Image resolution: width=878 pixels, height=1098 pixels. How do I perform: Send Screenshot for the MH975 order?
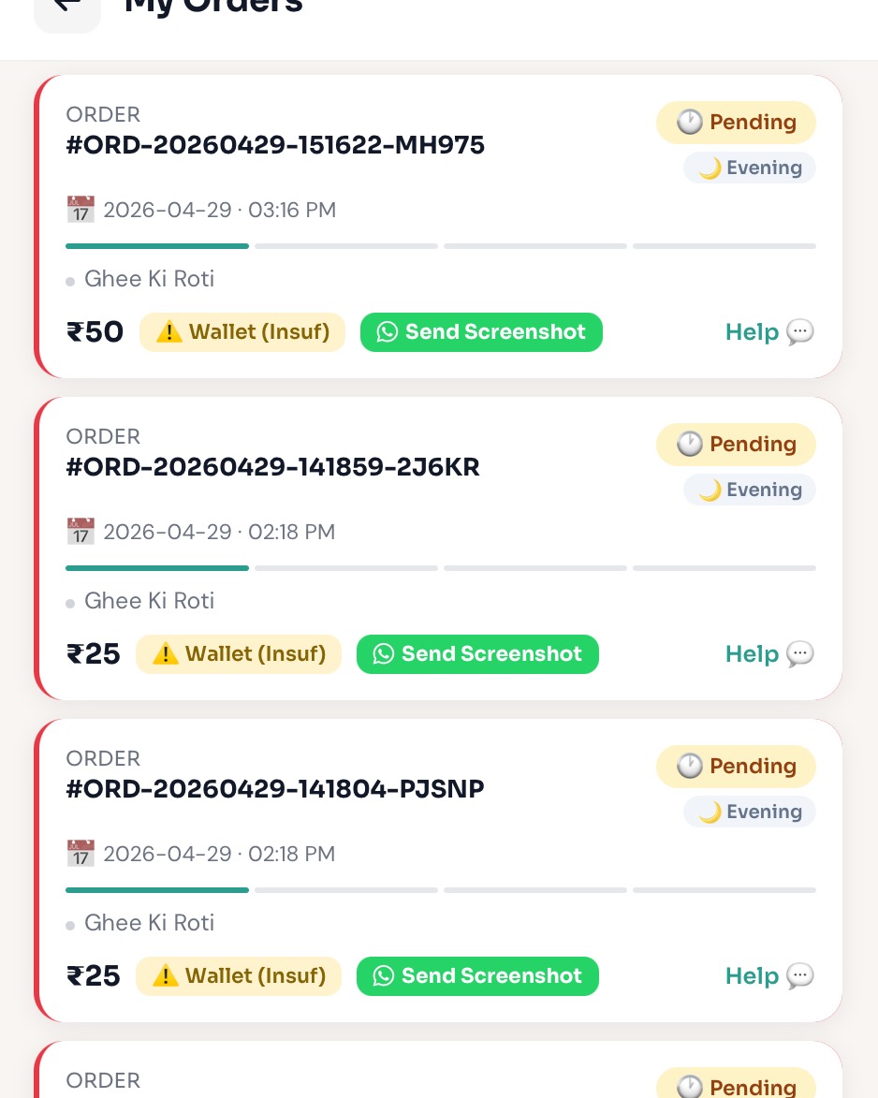coord(481,332)
